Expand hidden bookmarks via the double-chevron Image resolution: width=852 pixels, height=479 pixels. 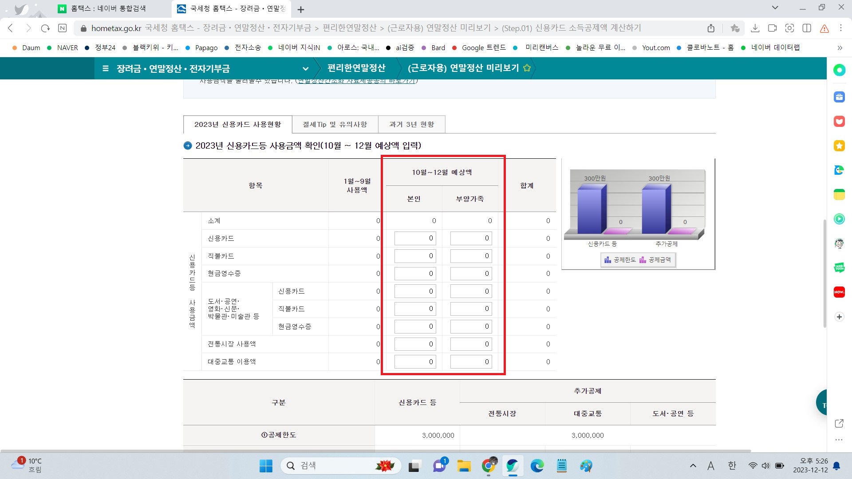point(840,47)
